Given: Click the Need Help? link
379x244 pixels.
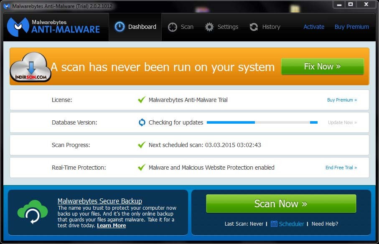Looking at the screenshot, I should (x=325, y=224).
